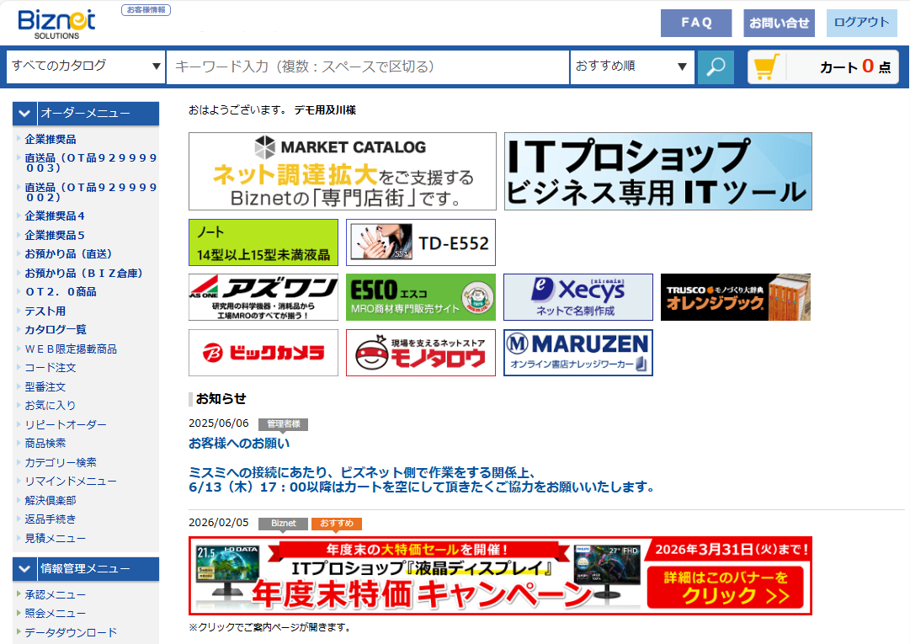Open the ESCO MRO sales site
The height and width of the screenshot is (644, 910).
420,297
